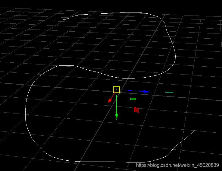Click the short cyan line segment
222x171 pixels.
click(x=170, y=92)
